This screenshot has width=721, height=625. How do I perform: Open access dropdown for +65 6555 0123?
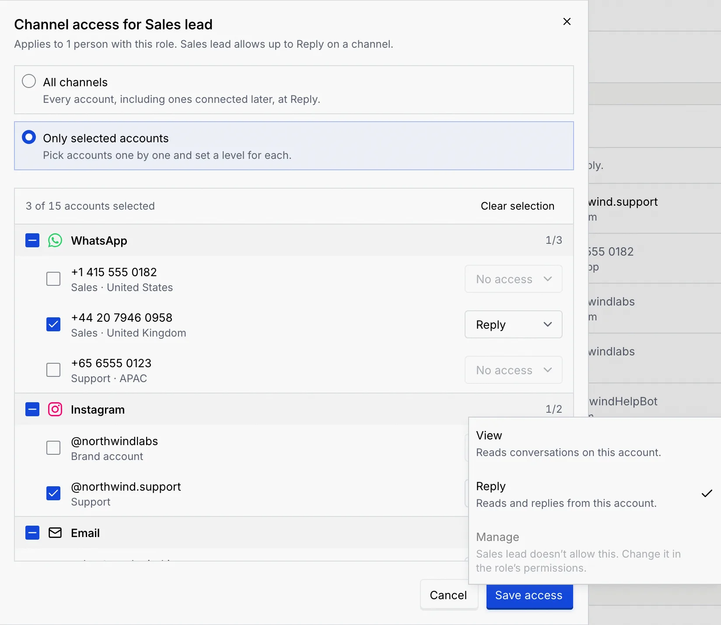[x=513, y=370]
